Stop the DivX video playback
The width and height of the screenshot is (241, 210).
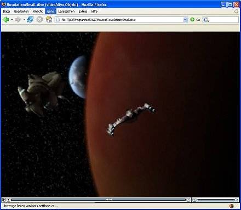tap(8, 200)
